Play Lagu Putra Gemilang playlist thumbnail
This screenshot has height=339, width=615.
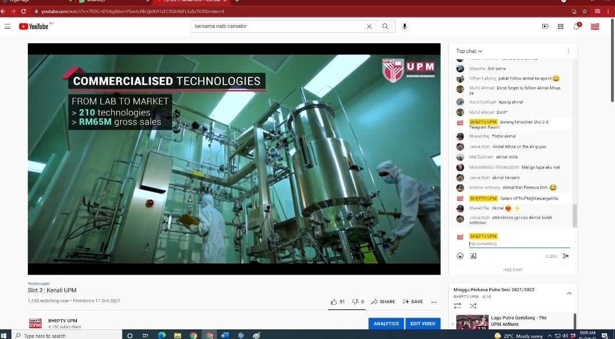coord(472,322)
